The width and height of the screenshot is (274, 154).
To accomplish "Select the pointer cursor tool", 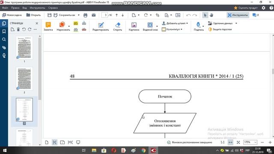I will pos(205,15).
